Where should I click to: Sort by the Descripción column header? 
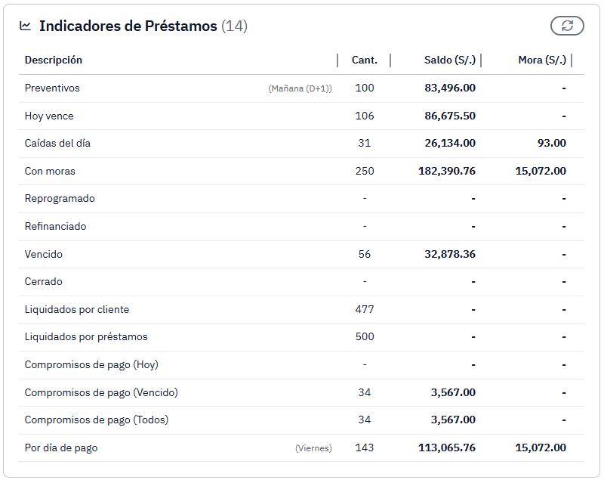point(53,60)
